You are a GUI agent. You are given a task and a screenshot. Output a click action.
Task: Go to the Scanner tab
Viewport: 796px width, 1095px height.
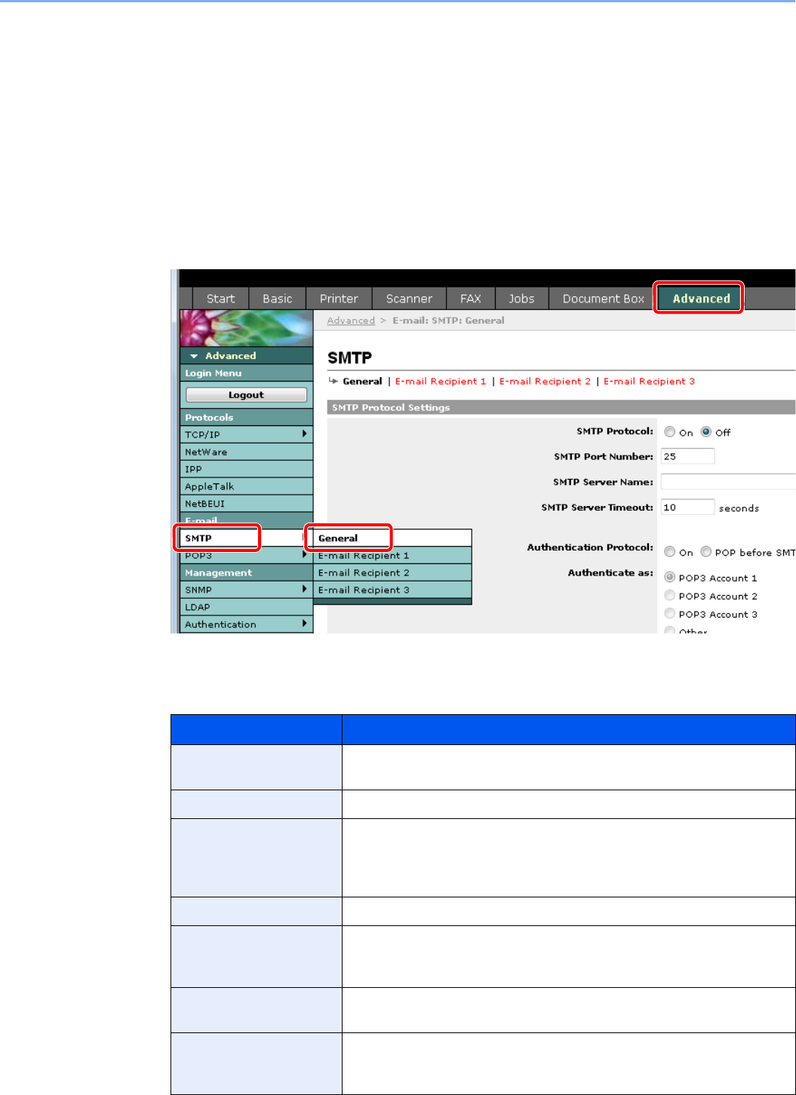click(409, 299)
